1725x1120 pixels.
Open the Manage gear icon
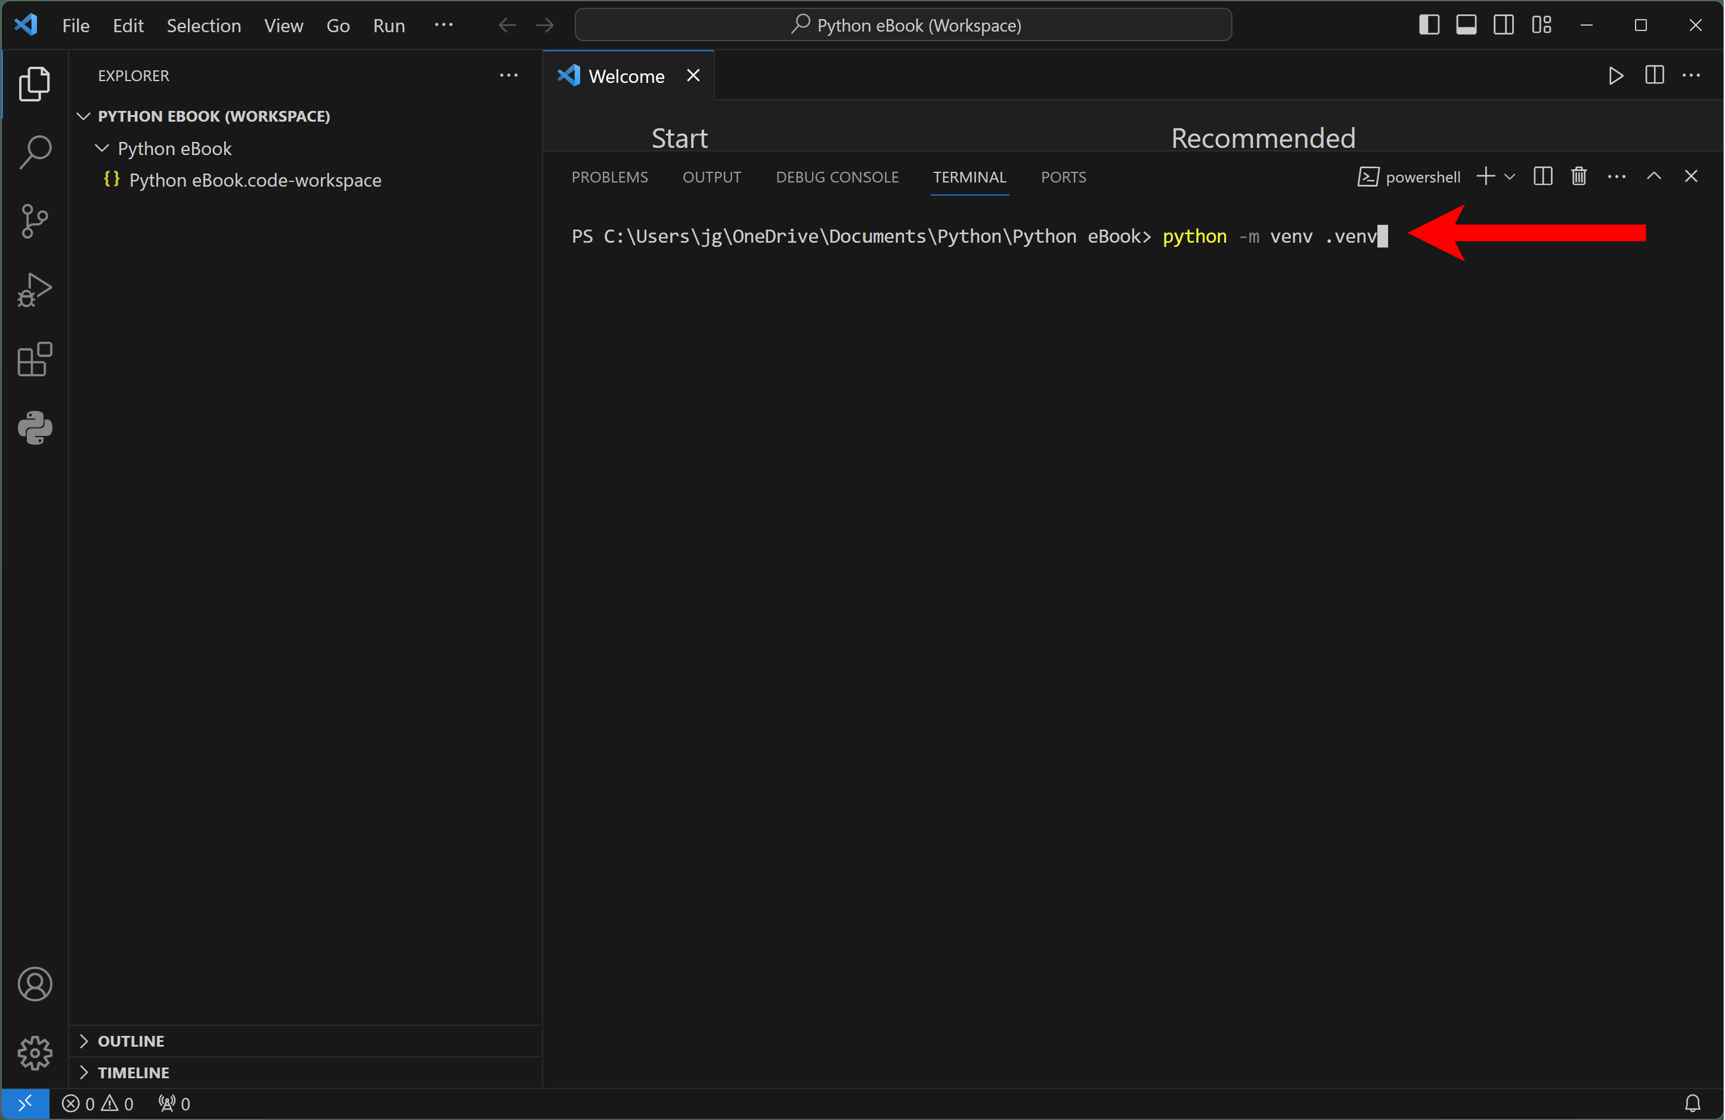click(34, 1053)
